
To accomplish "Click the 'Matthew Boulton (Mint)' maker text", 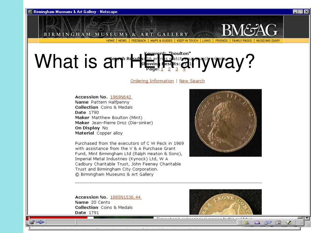I will (117, 118).
